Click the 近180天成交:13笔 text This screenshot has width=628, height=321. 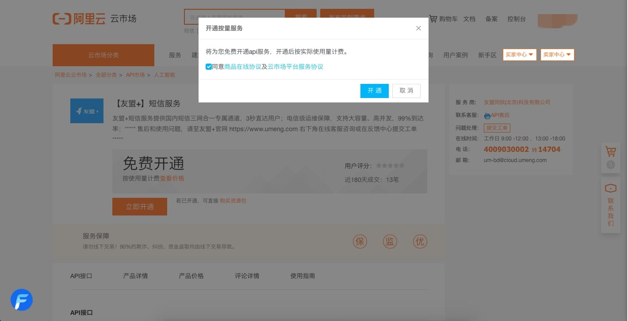point(371,180)
